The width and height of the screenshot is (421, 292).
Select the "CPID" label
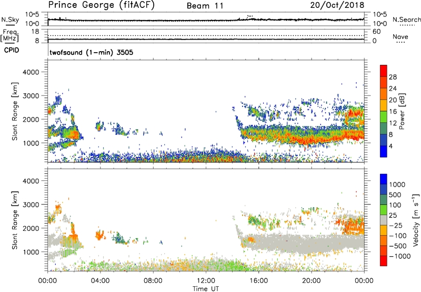click(x=12, y=50)
